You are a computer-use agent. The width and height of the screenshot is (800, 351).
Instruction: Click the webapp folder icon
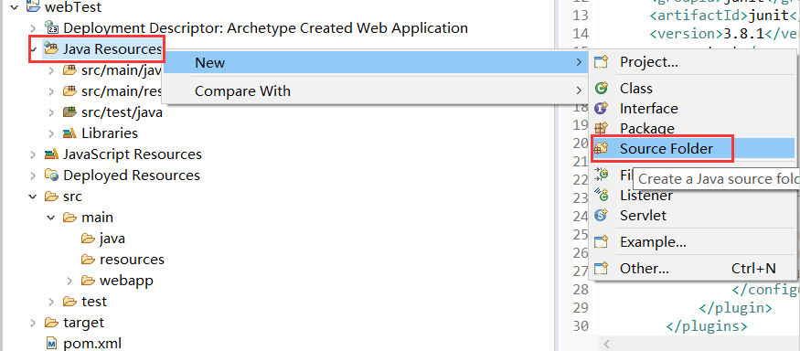point(88,281)
